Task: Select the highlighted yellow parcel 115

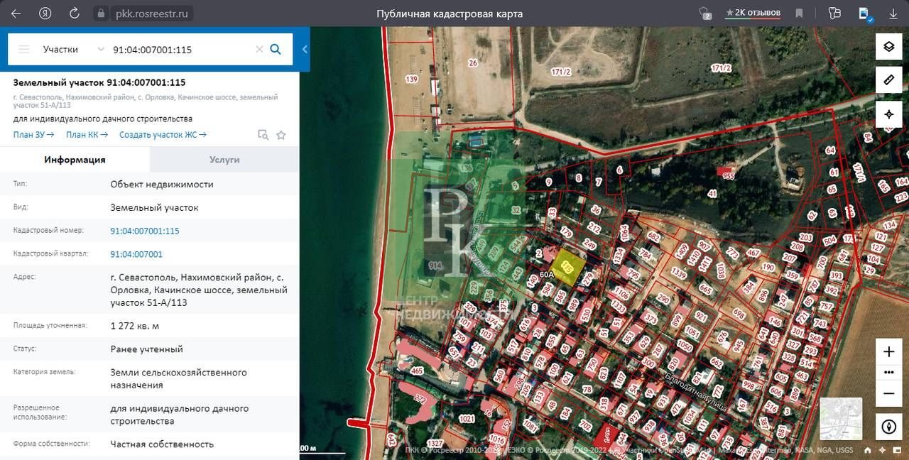Action: click(x=568, y=268)
